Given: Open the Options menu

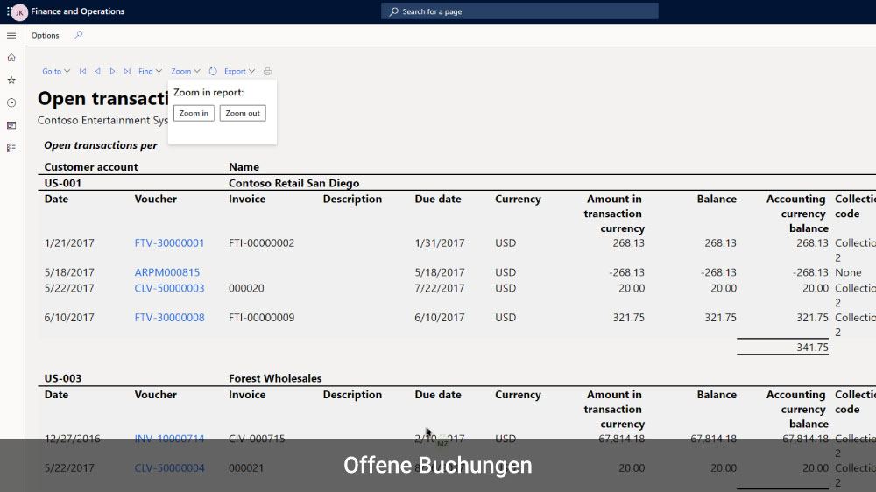Looking at the screenshot, I should coord(46,35).
